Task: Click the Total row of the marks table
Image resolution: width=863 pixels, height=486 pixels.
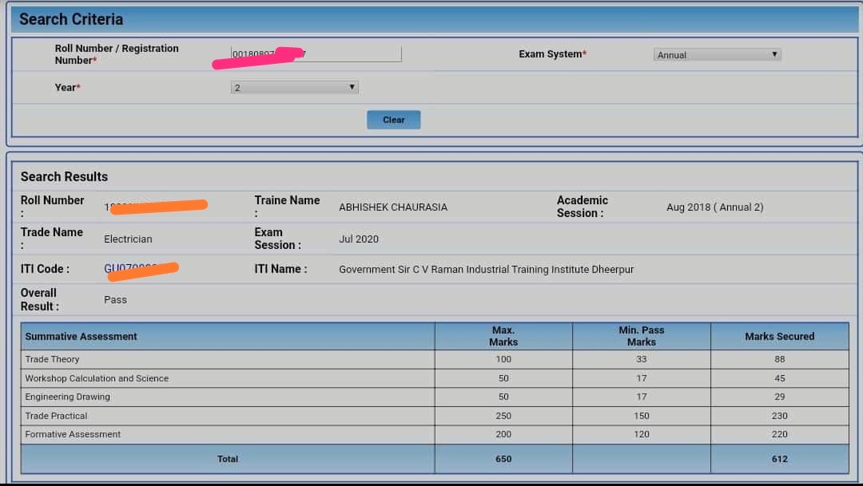Action: click(228, 459)
